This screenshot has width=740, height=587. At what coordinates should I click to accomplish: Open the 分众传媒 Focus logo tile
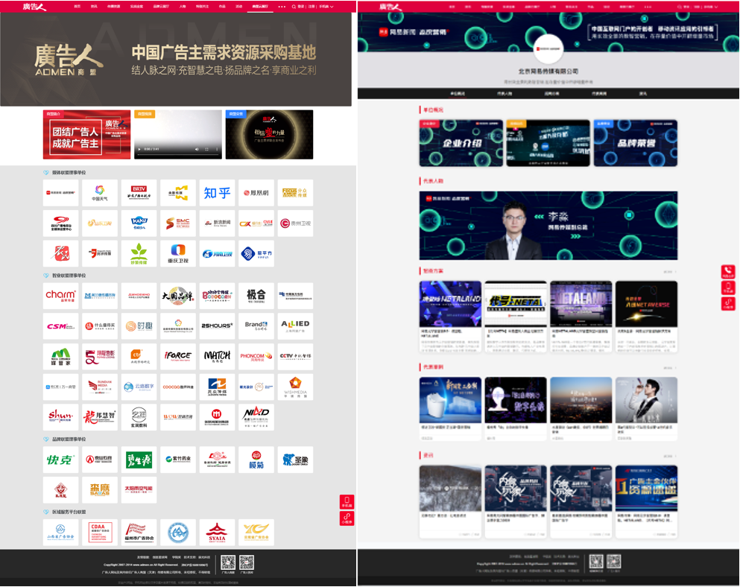pyautogui.click(x=295, y=193)
